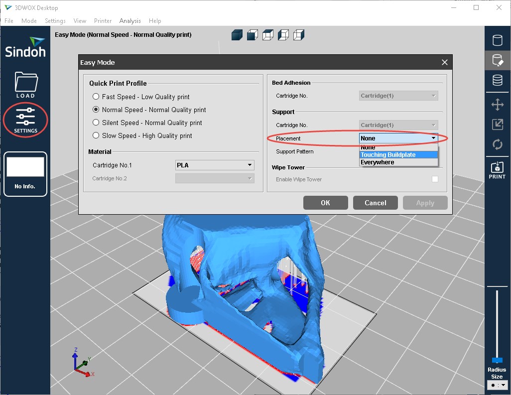Open the Printer menu
Screen dimensions: 511x395
[103, 21]
